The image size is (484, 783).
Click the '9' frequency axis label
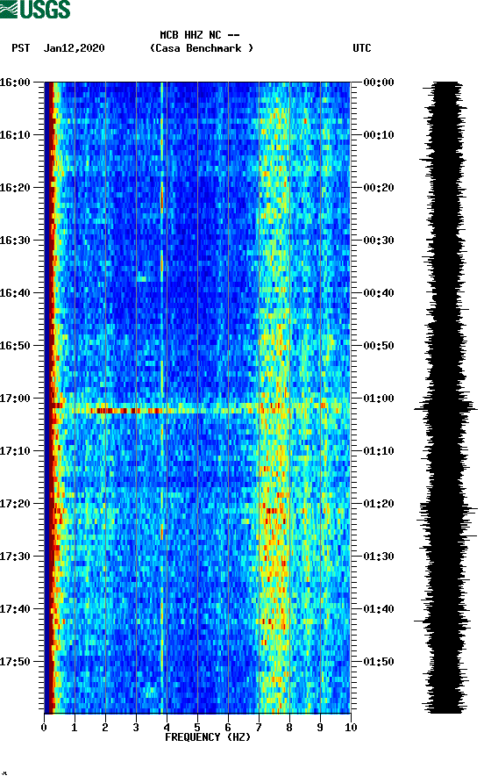(x=320, y=727)
